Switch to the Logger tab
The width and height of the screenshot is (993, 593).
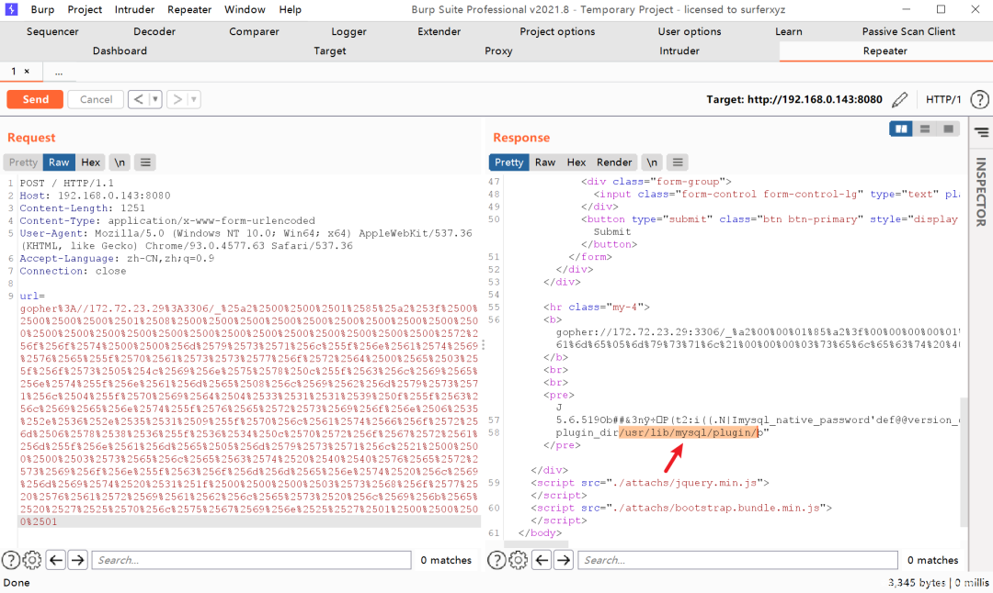[x=349, y=31]
